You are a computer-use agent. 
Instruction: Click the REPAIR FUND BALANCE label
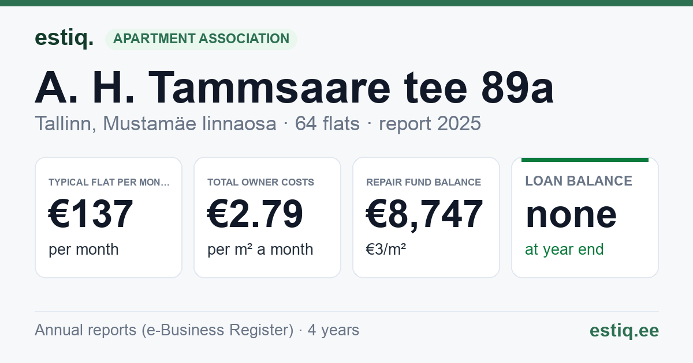423,182
